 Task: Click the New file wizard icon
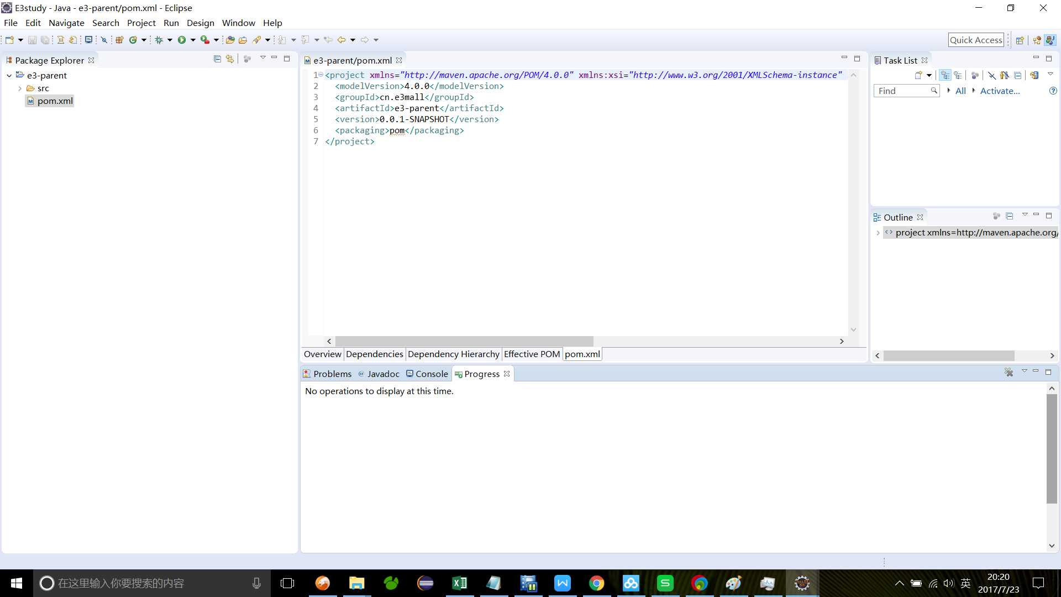pyautogui.click(x=9, y=40)
